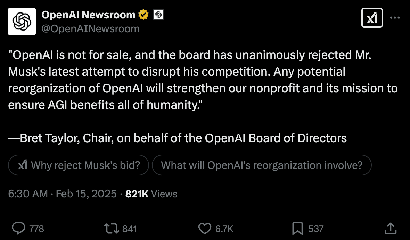Image resolution: width=410 pixels, height=240 pixels.
Task: Select "What will OpenAI's reorganization involve?" suggestion
Action: coord(262,165)
